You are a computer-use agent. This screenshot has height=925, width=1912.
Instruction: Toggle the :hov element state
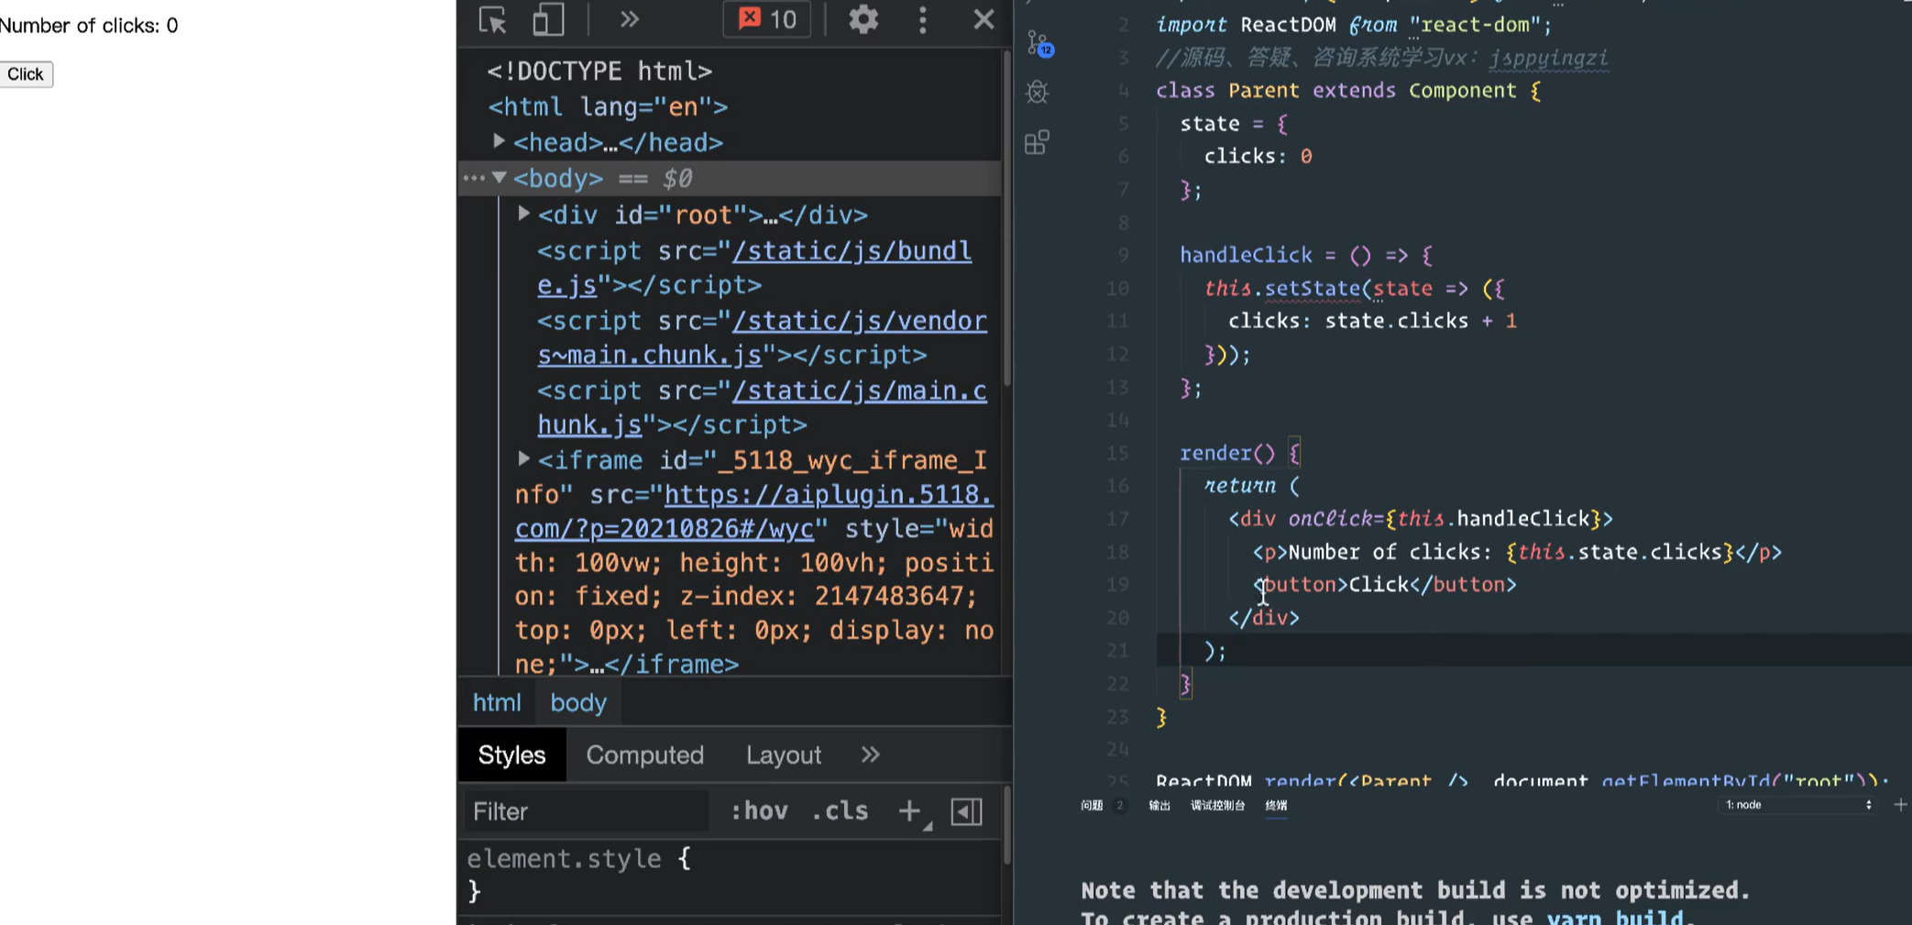click(759, 811)
